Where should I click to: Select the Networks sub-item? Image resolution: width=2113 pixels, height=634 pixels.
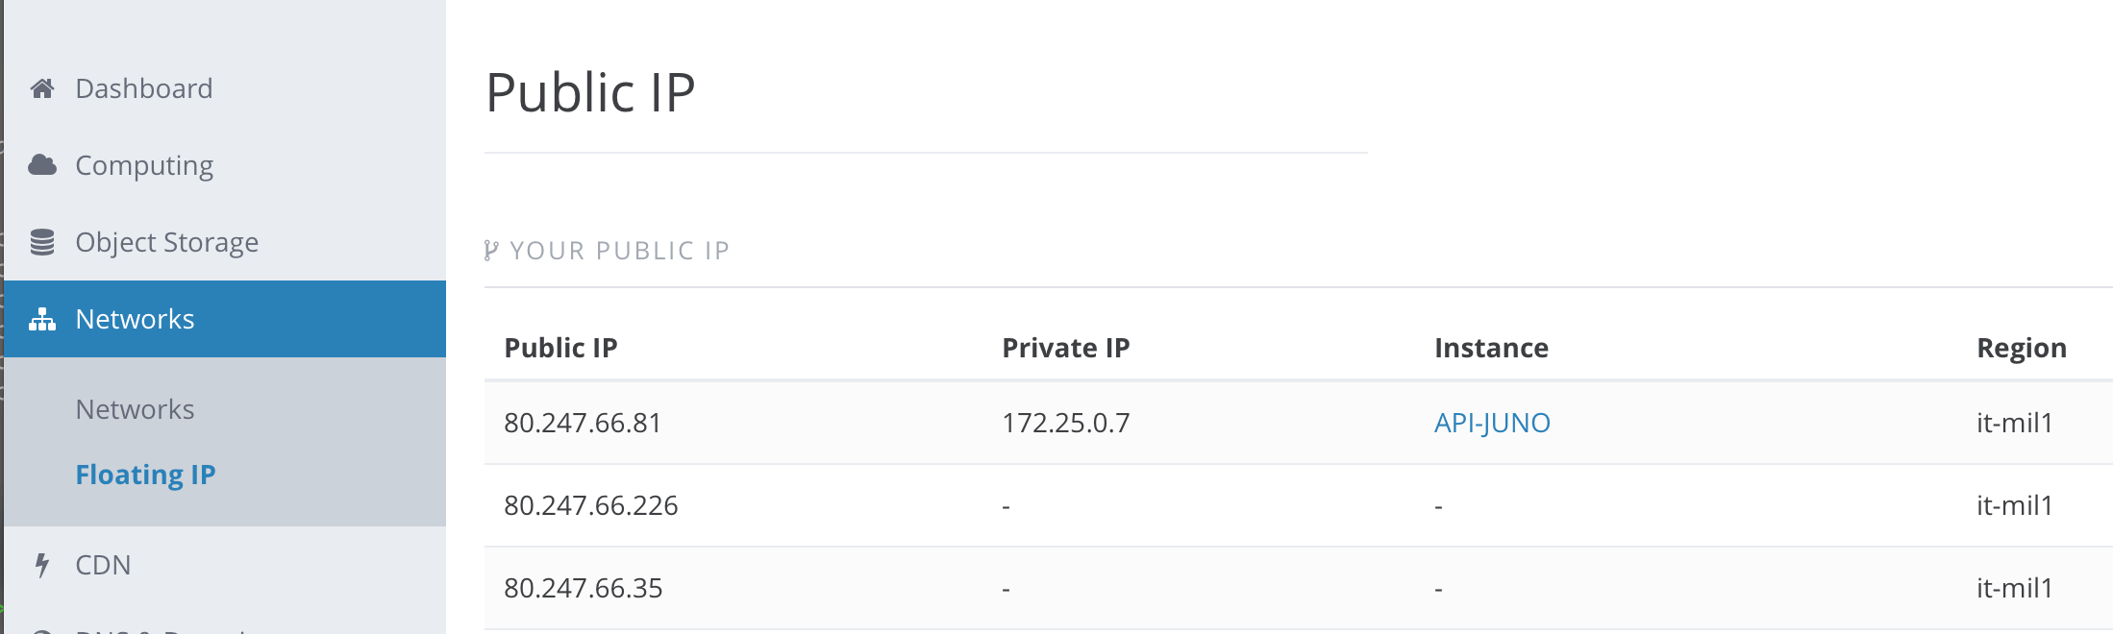[x=135, y=409]
